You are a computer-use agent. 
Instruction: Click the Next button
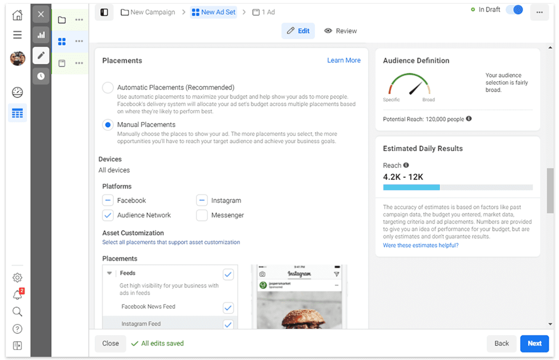pos(534,343)
